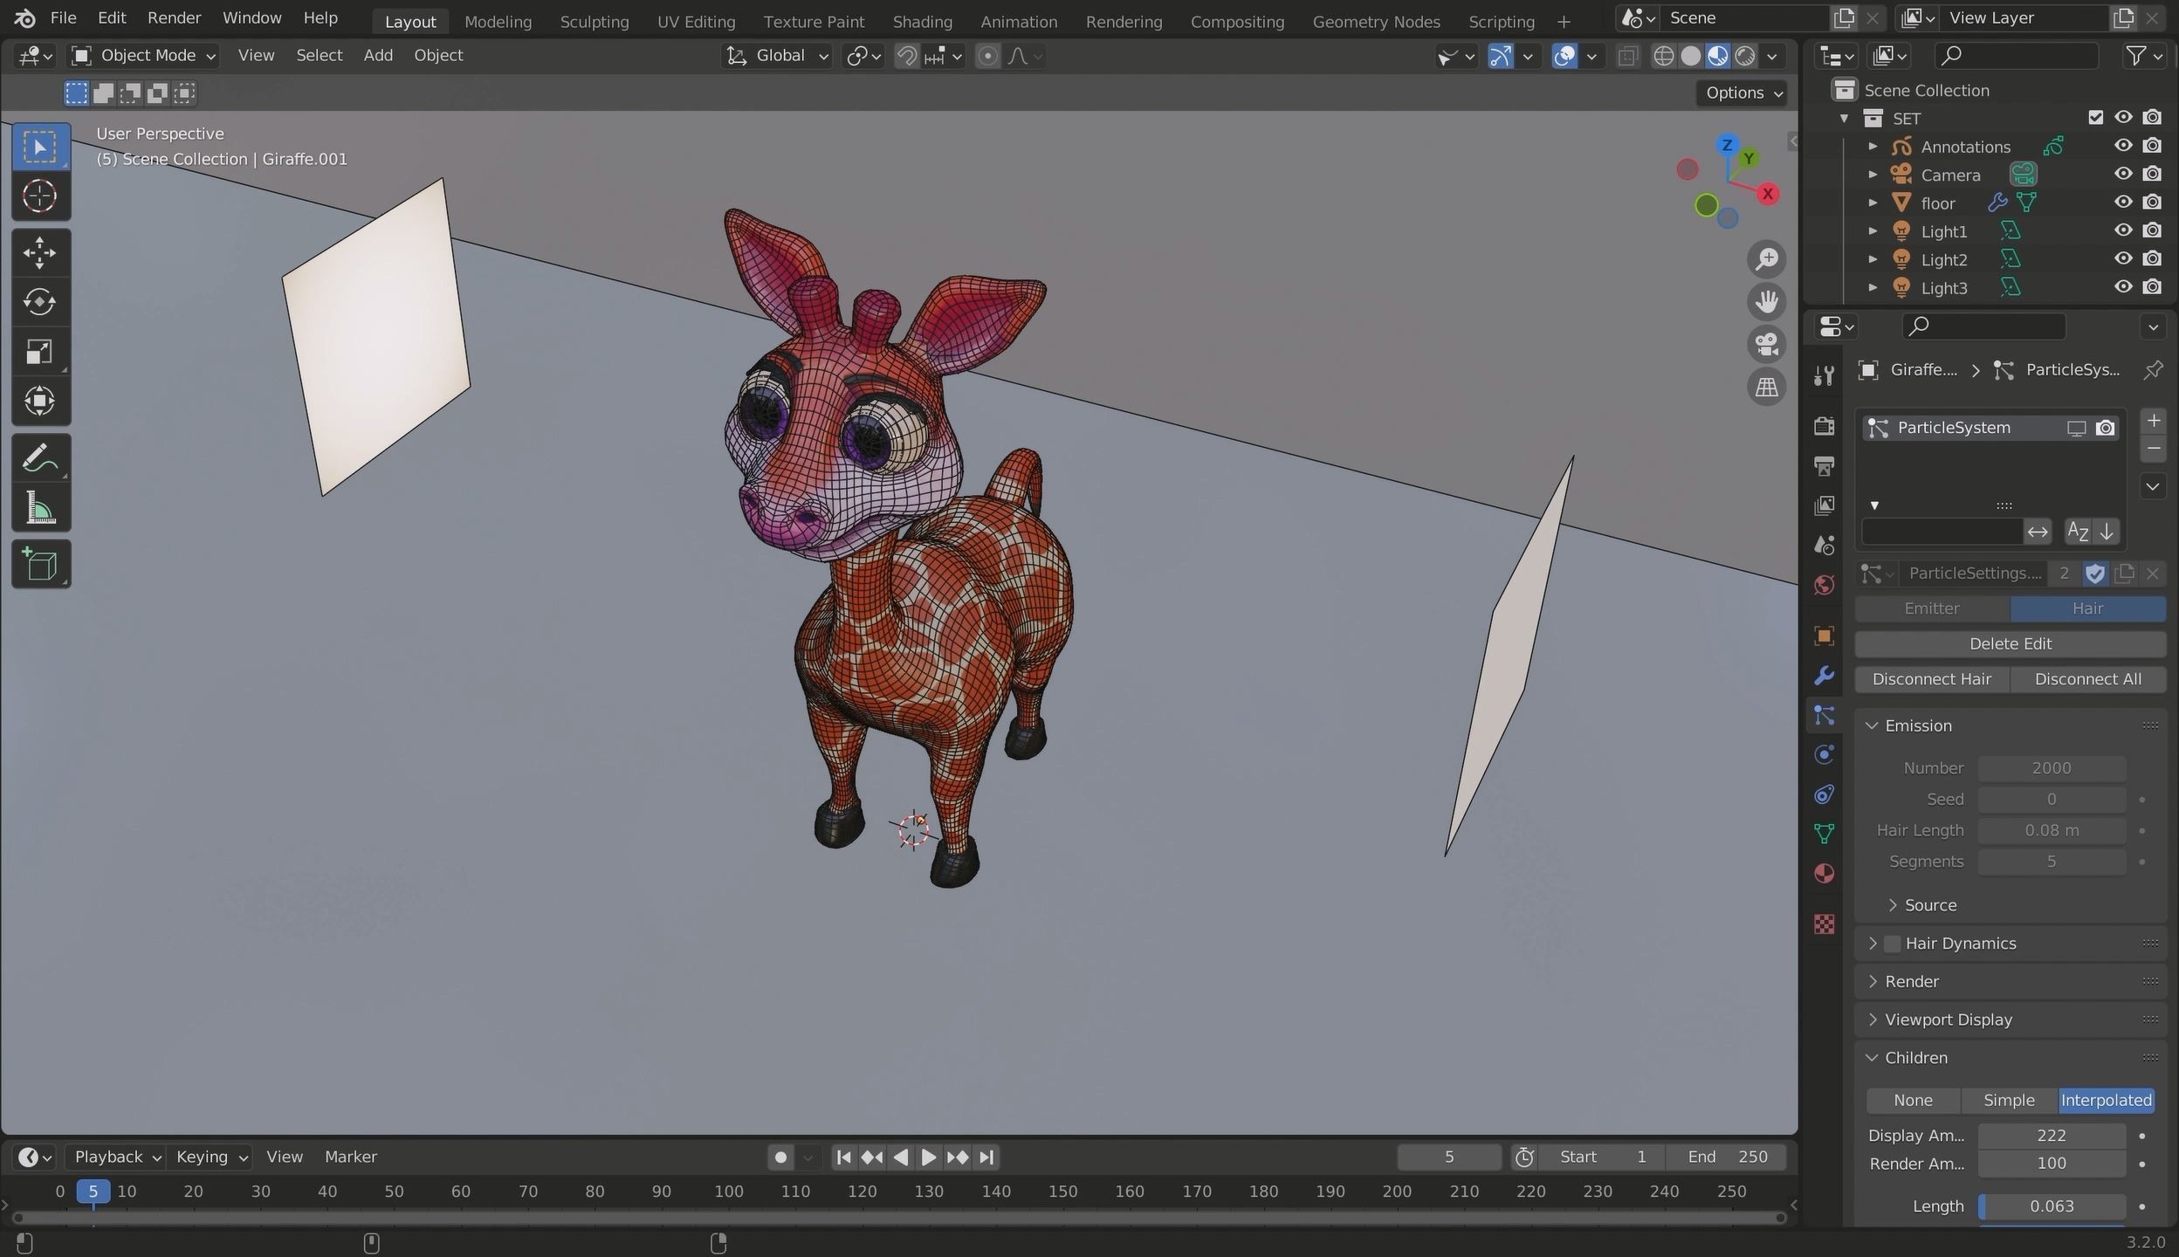
Task: Hide the Camera object in viewport
Action: pos(2122,175)
